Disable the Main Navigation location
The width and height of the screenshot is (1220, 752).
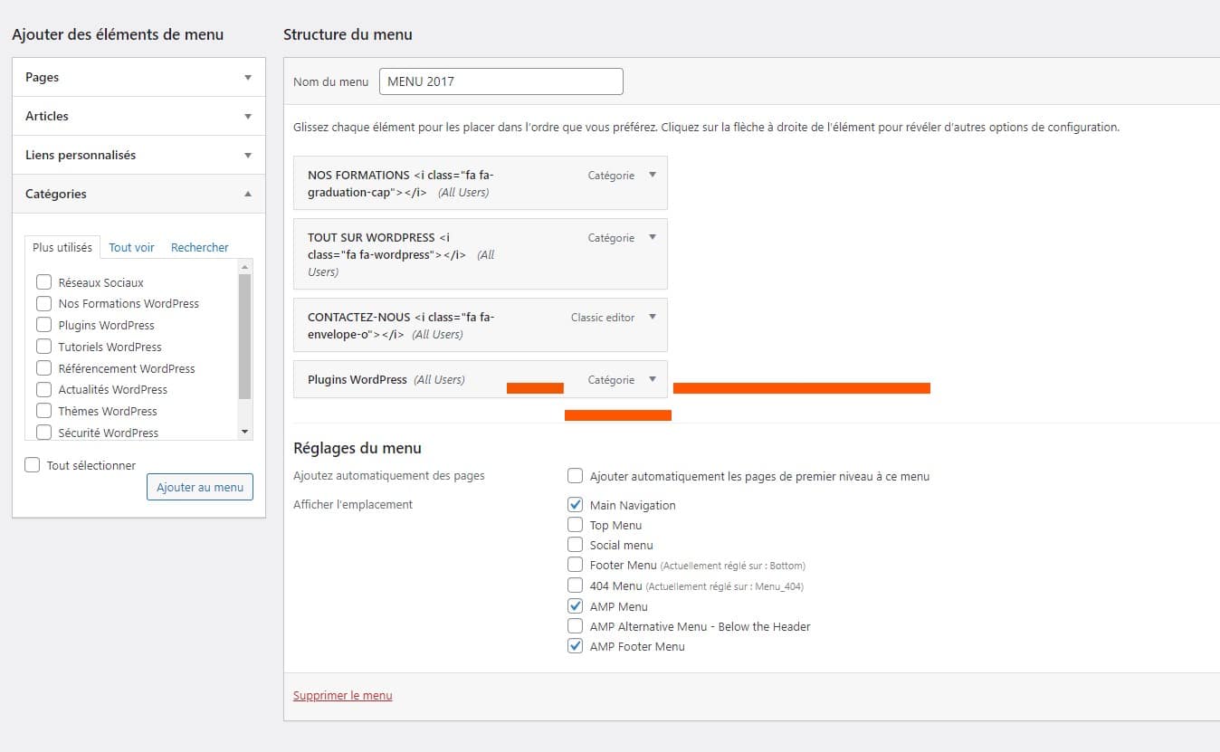click(575, 505)
